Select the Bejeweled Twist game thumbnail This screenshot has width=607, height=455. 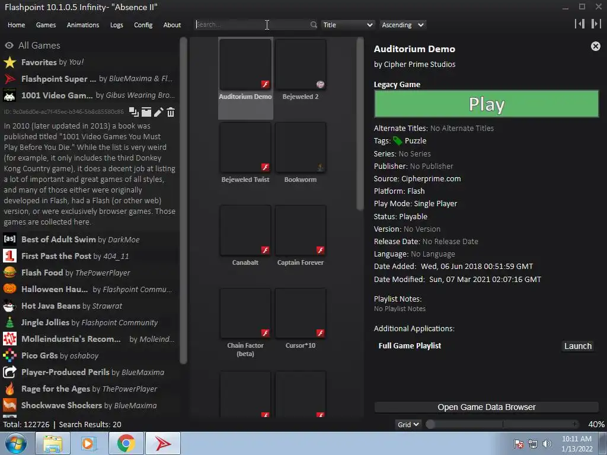pyautogui.click(x=245, y=148)
